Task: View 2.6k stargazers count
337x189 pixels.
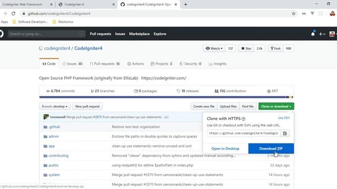Action: tap(260, 48)
